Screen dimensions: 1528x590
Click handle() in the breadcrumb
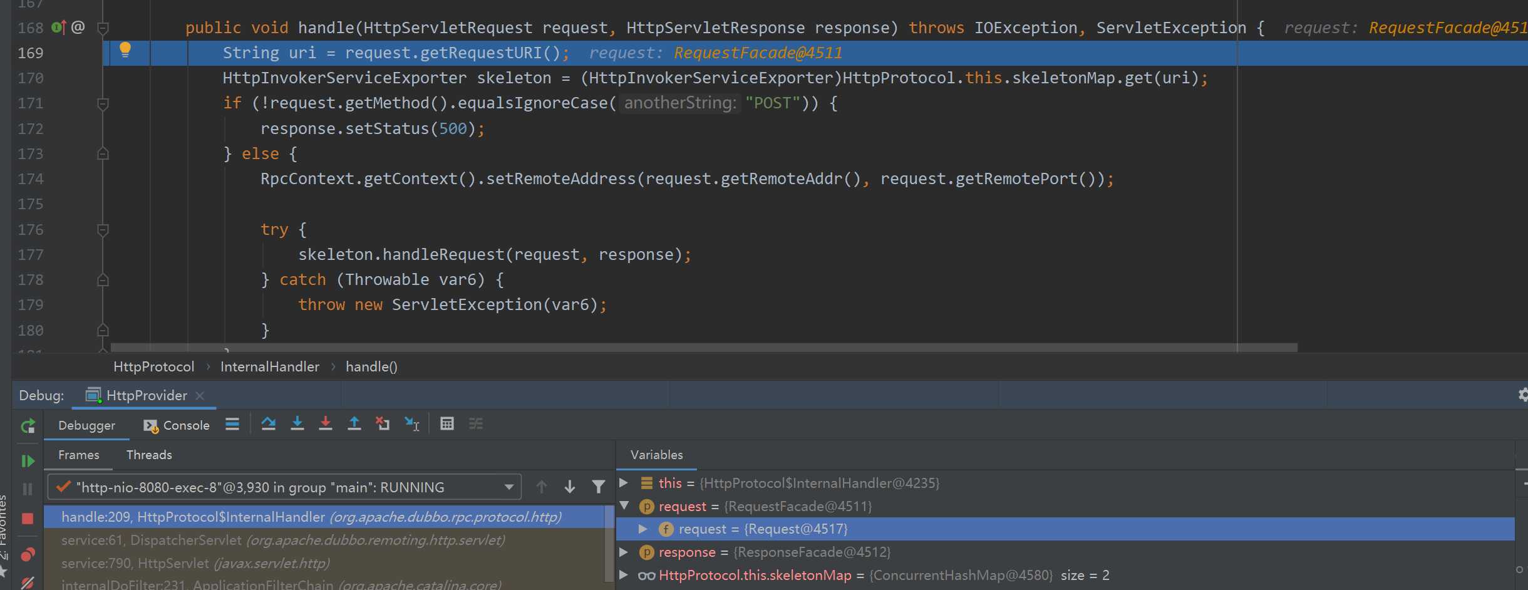[x=371, y=366]
